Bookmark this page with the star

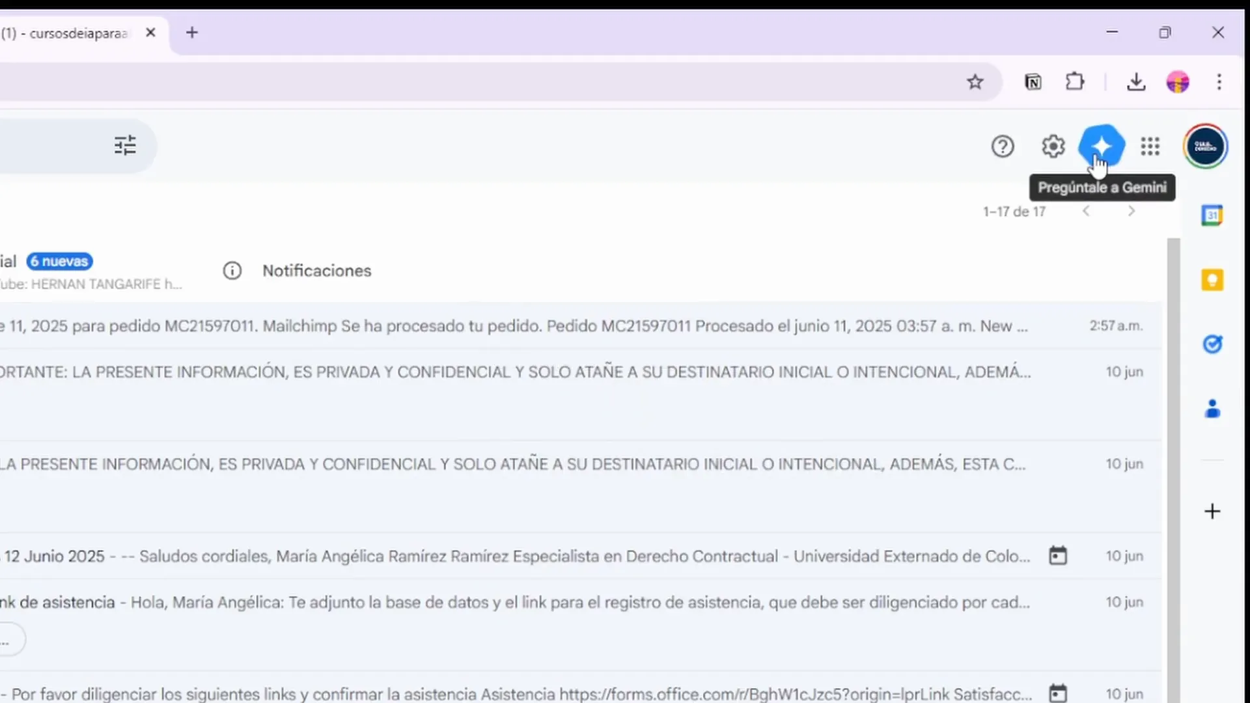click(x=975, y=82)
